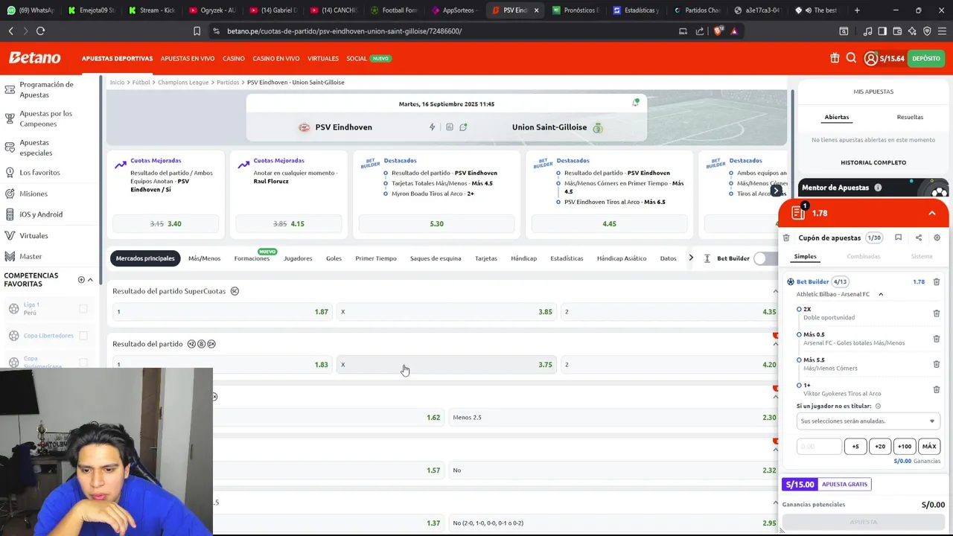Select Bet Builder destacado odds 5.30
Image resolution: width=953 pixels, height=536 pixels.
pos(436,223)
